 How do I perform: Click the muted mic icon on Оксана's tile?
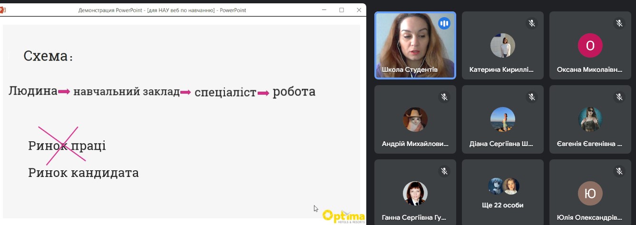coord(619,23)
